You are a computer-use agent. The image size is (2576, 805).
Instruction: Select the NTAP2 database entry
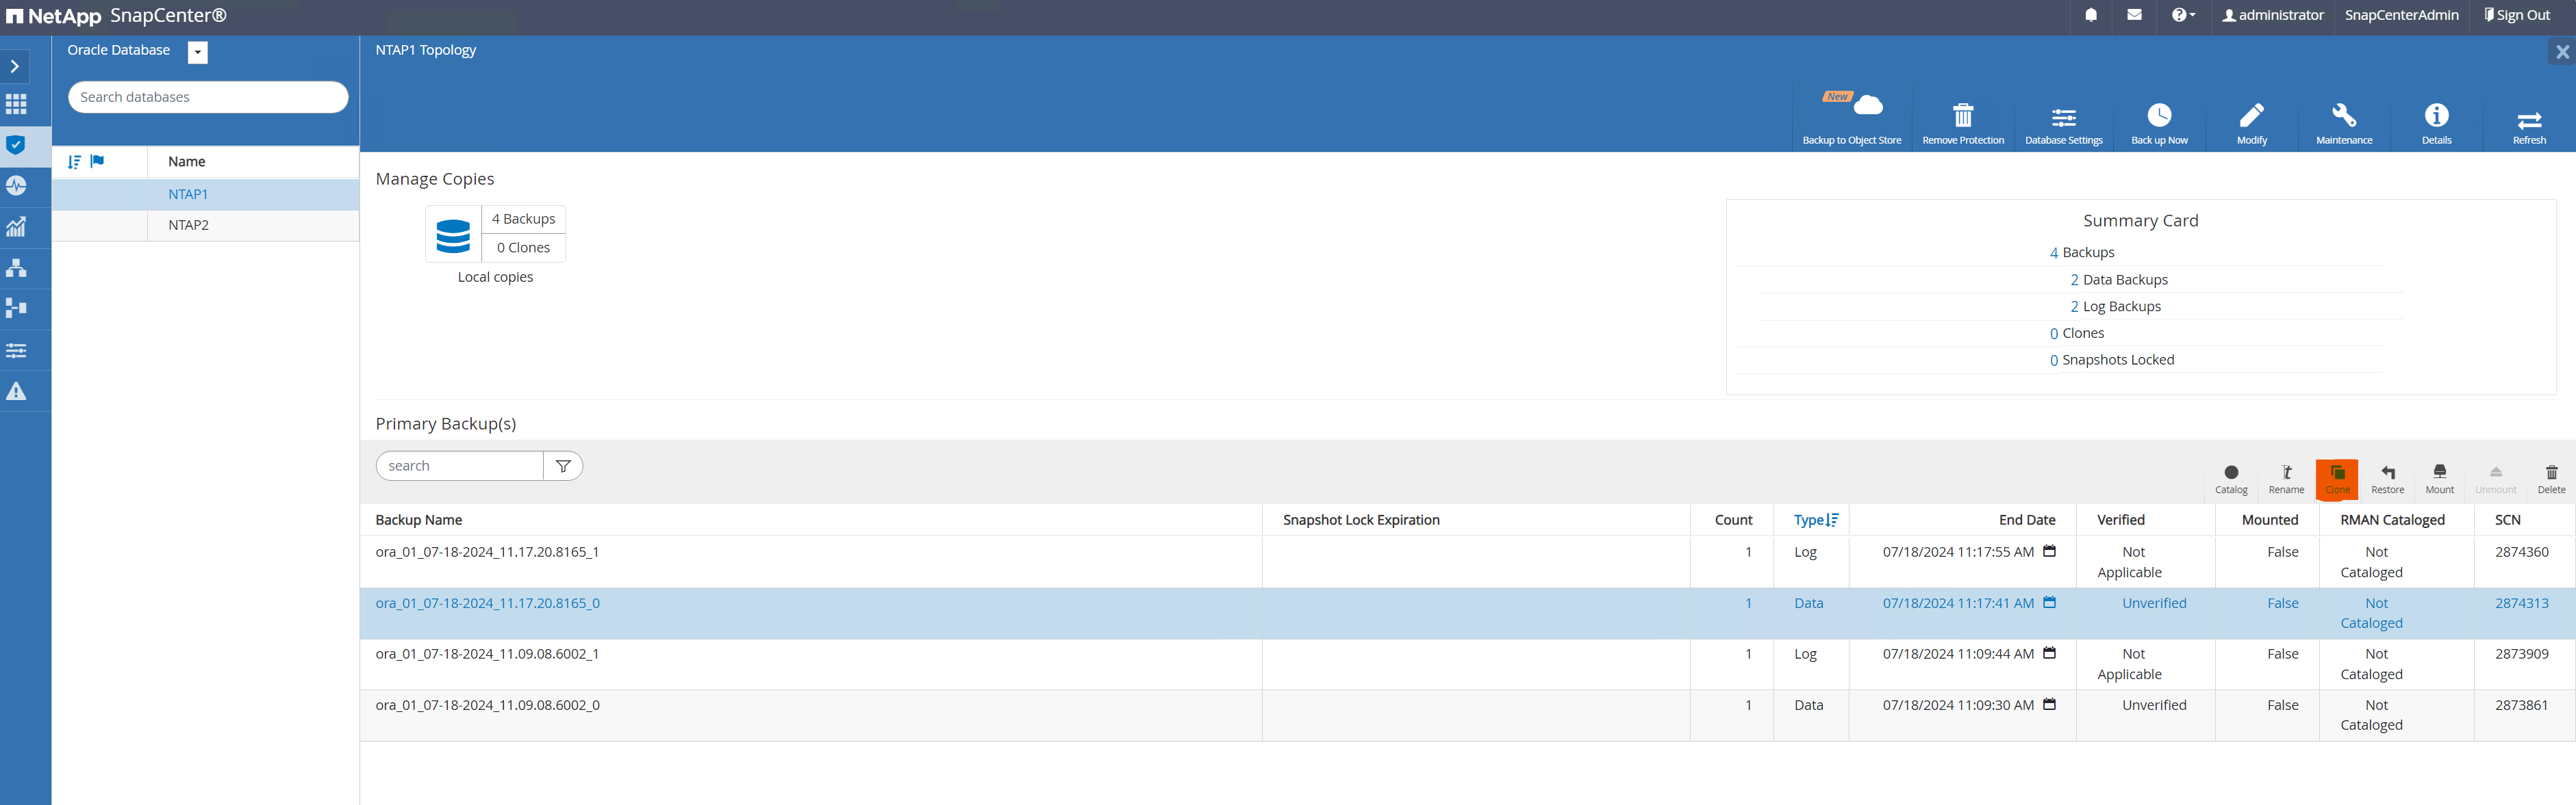click(186, 223)
